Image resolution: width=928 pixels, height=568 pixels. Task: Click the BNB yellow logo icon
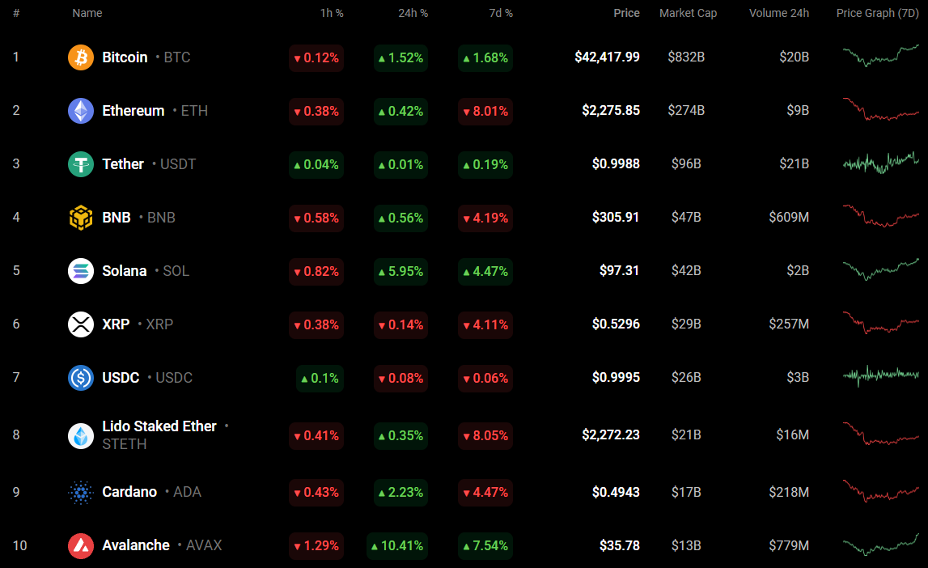[81, 218]
